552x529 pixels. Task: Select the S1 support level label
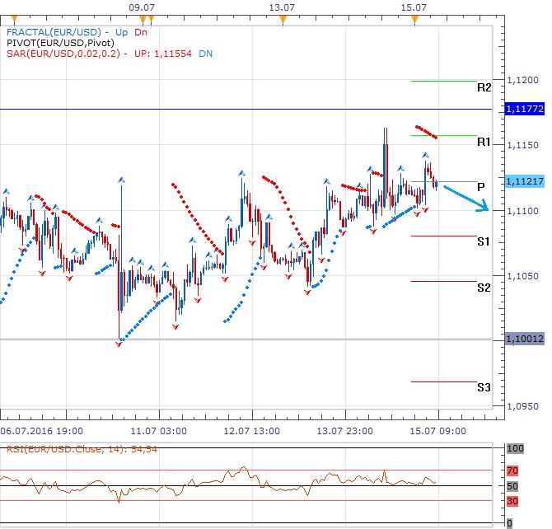tap(484, 241)
